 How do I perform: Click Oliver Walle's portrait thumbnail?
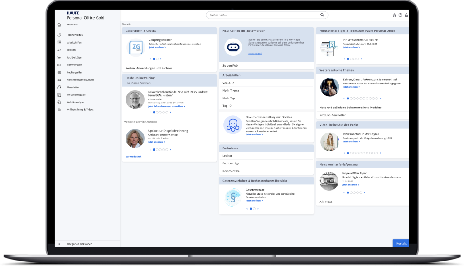(135, 100)
